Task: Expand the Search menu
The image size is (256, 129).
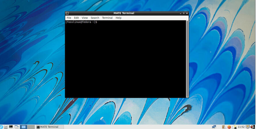Action: (x=95, y=18)
